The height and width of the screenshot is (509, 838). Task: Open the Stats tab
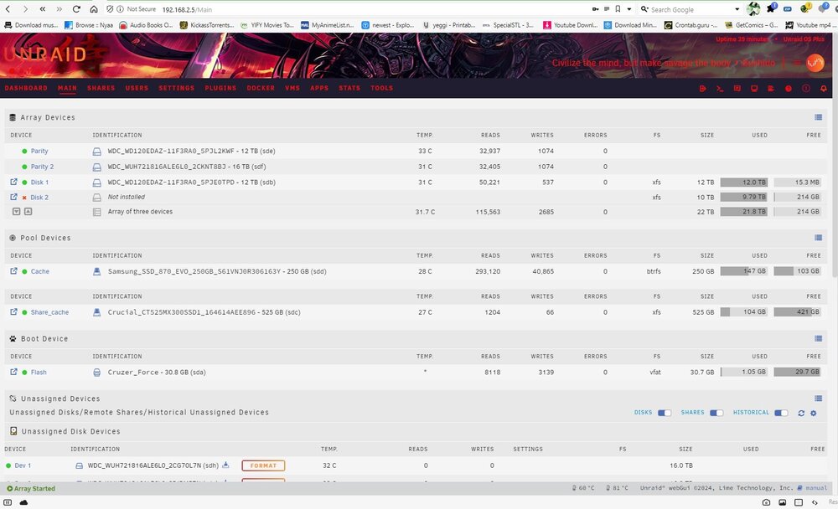click(x=349, y=88)
